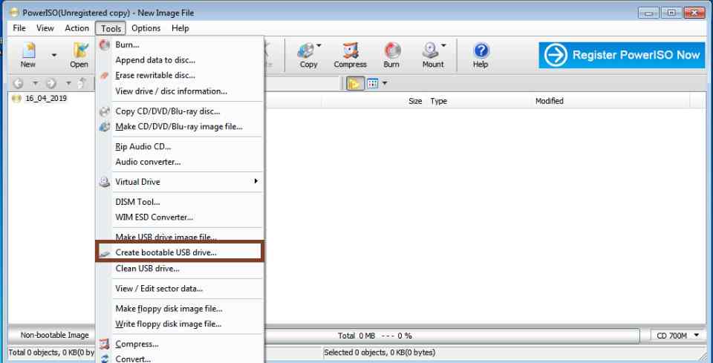This screenshot has width=713, height=363.
Task: Expand the Mount dropdown arrow
Action: pos(443,45)
